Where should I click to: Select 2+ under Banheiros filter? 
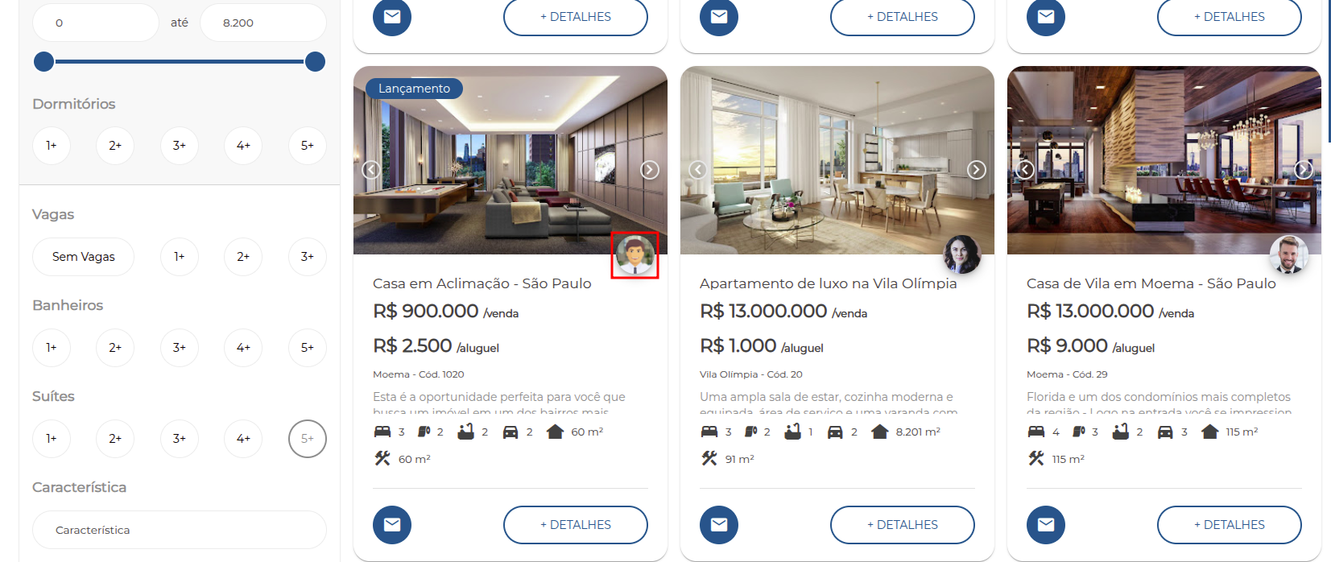pyautogui.click(x=115, y=348)
